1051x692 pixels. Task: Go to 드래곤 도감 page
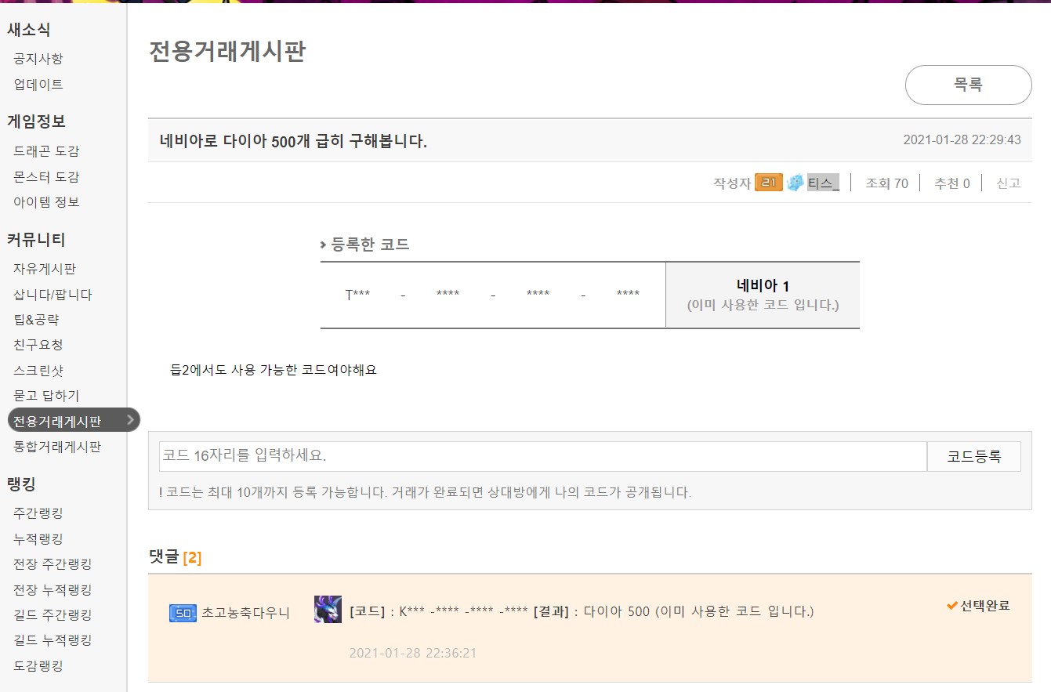[46, 151]
